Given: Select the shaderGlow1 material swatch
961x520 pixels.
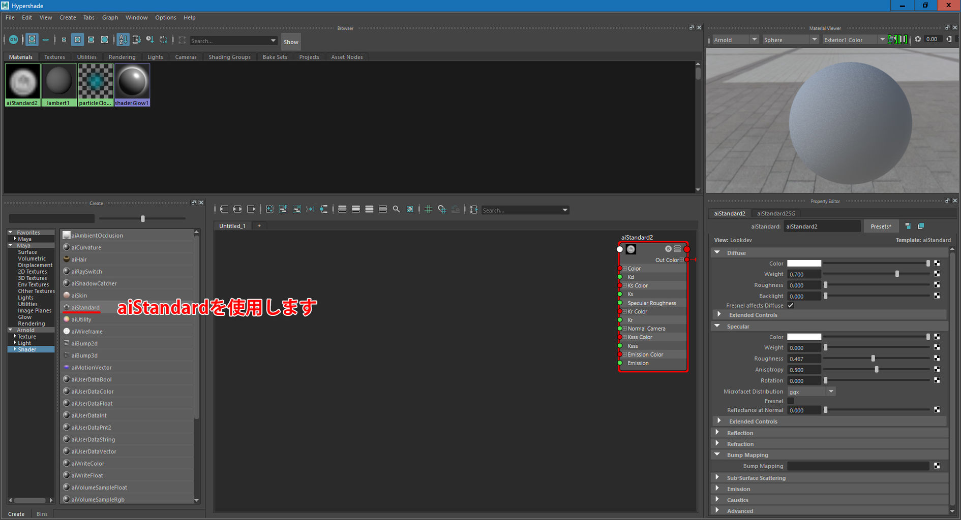Looking at the screenshot, I should tap(132, 84).
